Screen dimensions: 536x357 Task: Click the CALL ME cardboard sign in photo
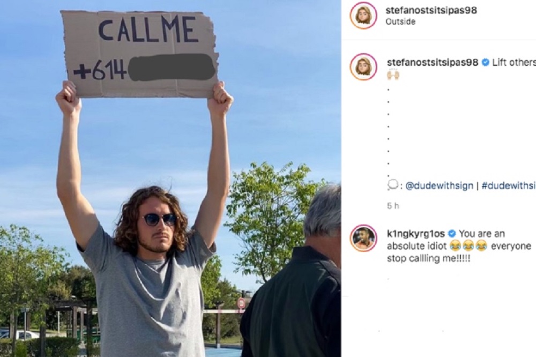(140, 54)
